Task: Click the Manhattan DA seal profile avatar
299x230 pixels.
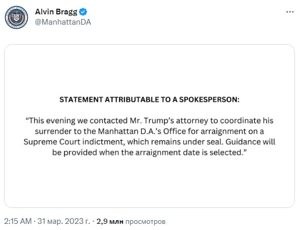Action: pos(16,17)
